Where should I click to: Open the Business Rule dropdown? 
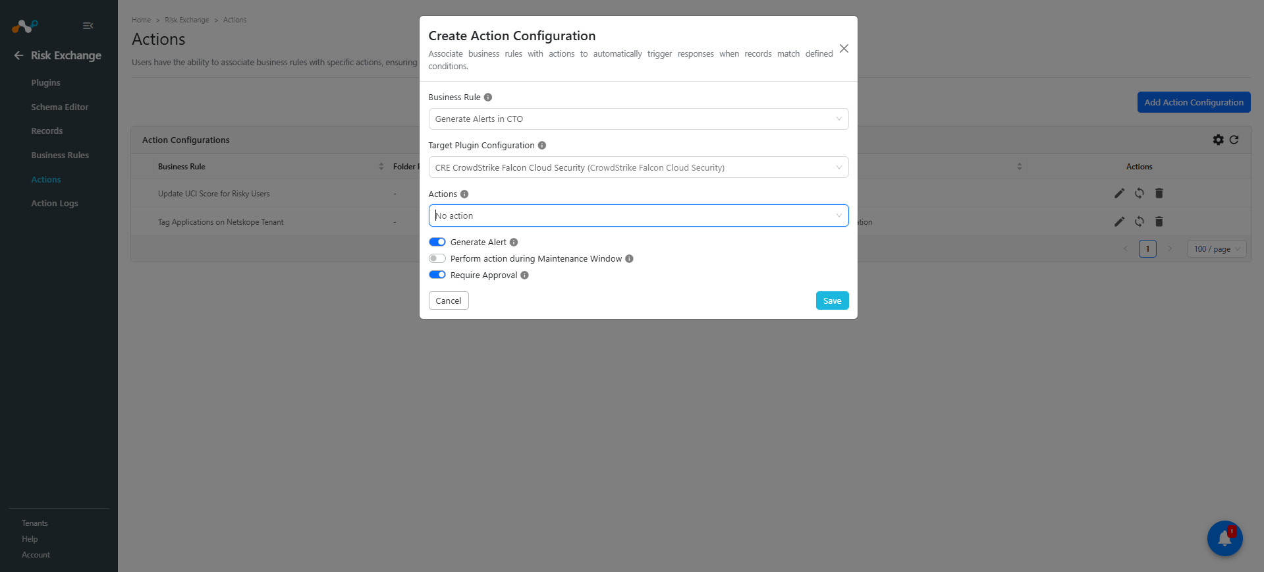click(638, 119)
